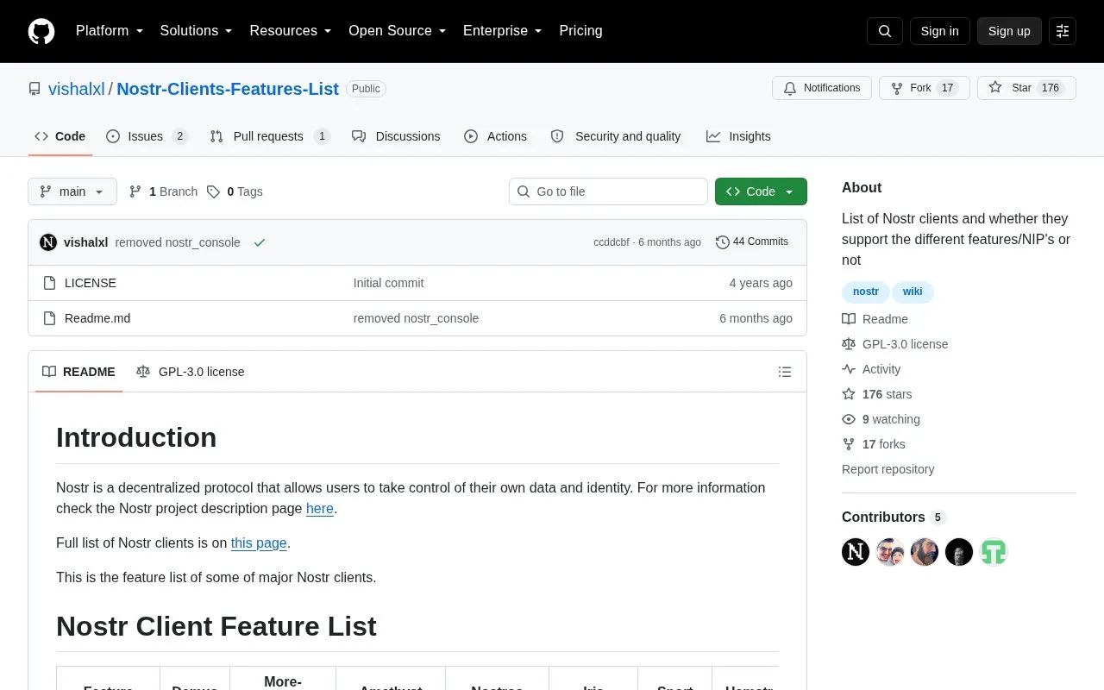The width and height of the screenshot is (1104, 690).
Task: Open the first contributor avatar
Action: [x=856, y=552]
